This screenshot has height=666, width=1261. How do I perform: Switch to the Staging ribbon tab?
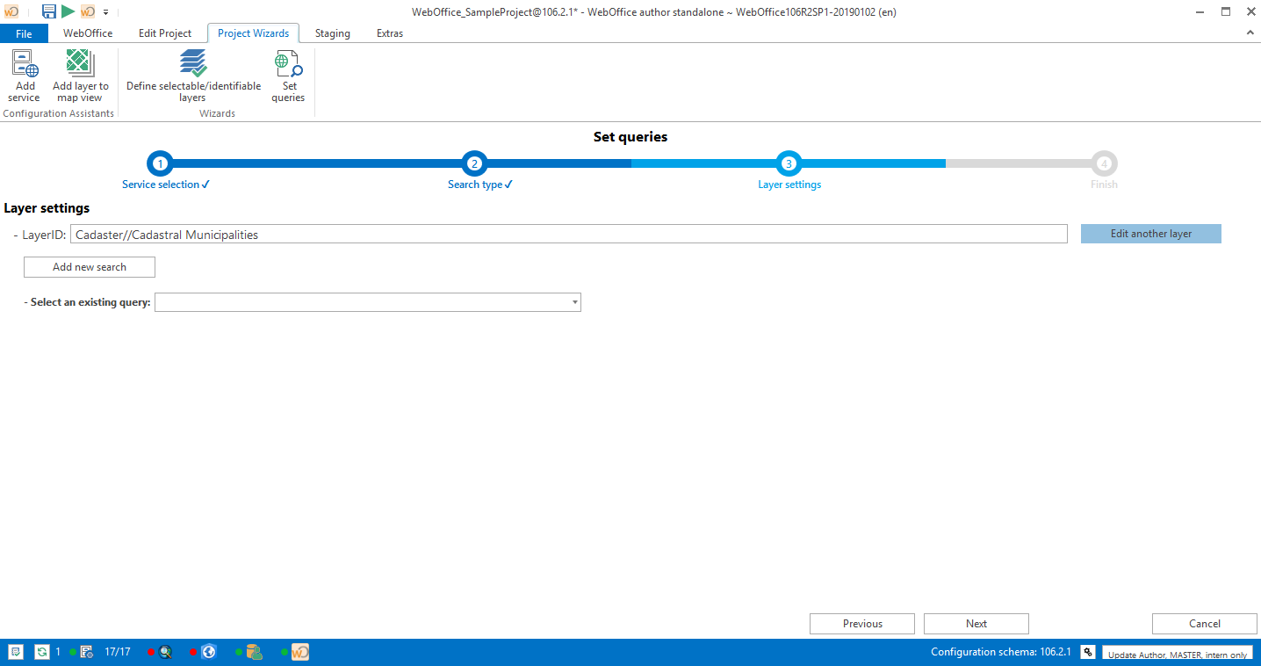pos(332,33)
